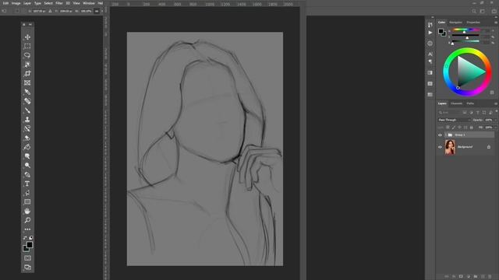Open Character panel icon in dock

(x=430, y=54)
